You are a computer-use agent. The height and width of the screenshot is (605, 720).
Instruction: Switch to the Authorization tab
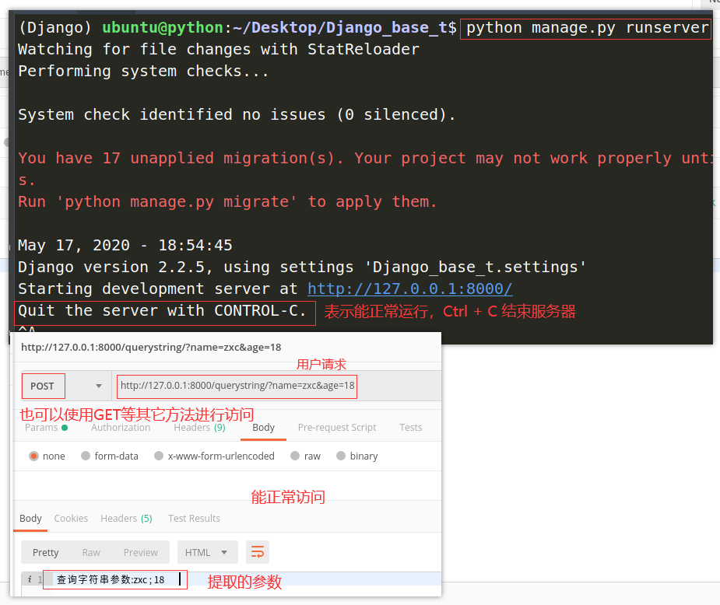(x=121, y=427)
